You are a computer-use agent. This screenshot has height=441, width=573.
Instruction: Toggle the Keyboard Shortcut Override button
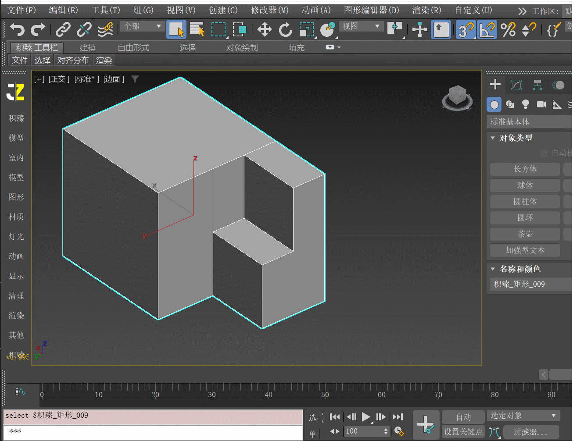[x=441, y=30]
